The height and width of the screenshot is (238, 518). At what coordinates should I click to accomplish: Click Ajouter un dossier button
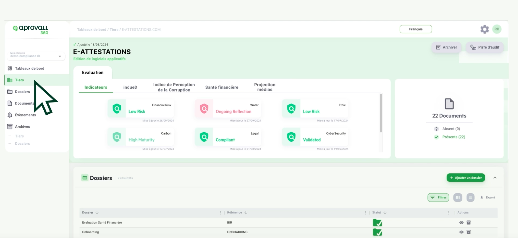466,178
